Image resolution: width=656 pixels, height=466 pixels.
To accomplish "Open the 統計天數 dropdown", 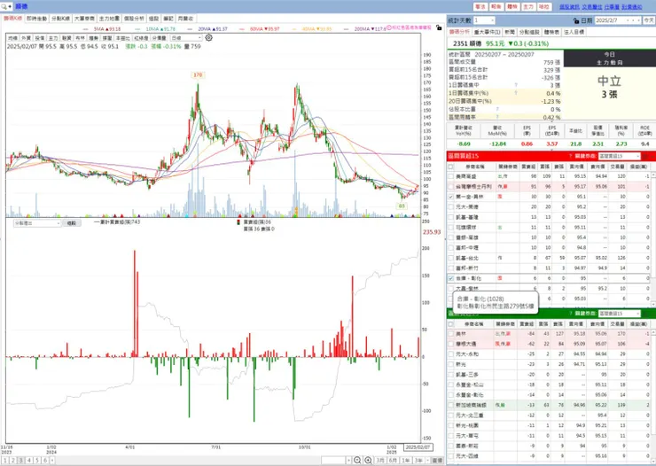I will 485,20.
